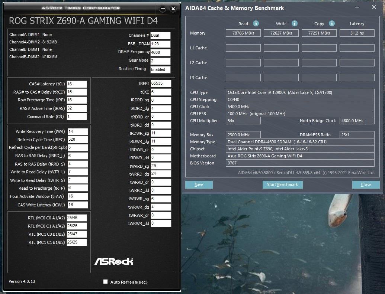Click the RAS# Active Time (tRAS) field
The width and height of the screenshot is (385, 294).
[77, 108]
